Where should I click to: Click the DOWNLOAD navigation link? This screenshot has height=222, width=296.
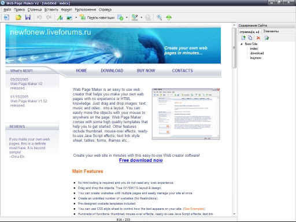[x=112, y=71]
